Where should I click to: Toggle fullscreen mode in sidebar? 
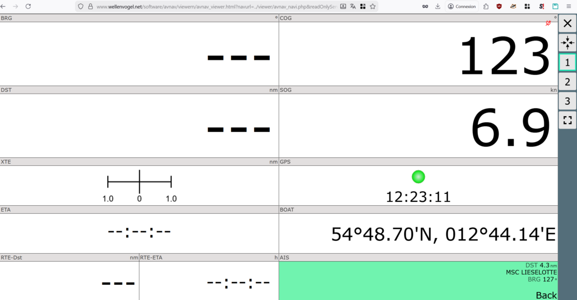567,120
